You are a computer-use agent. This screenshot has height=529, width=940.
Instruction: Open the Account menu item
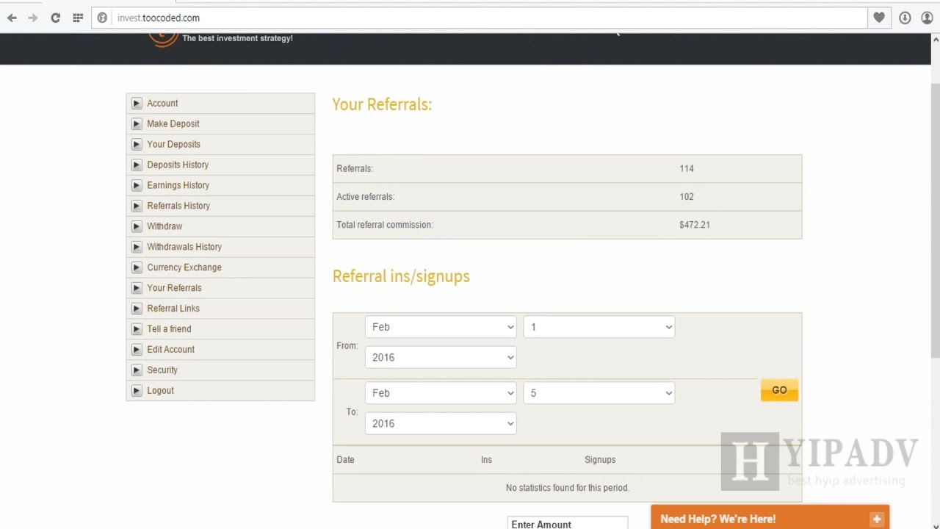click(x=162, y=104)
